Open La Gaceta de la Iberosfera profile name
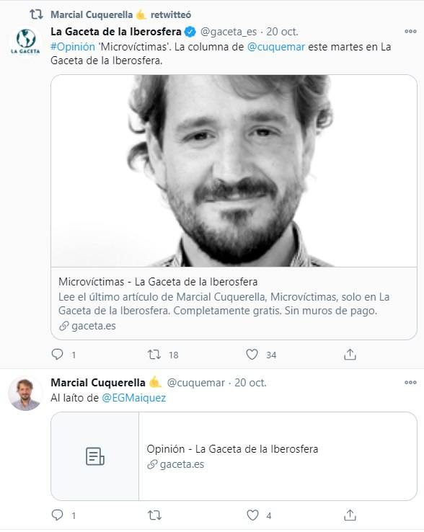424x532 pixels. (x=116, y=32)
